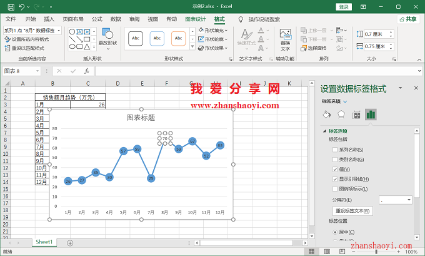Choose the orange outlined Abc shape style
The width and height of the screenshot is (425, 256).
178,38
